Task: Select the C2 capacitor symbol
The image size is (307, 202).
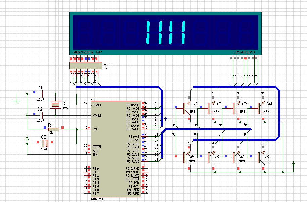Action: (41, 115)
